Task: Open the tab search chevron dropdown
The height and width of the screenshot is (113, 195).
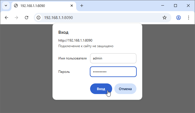Action: (6, 6)
